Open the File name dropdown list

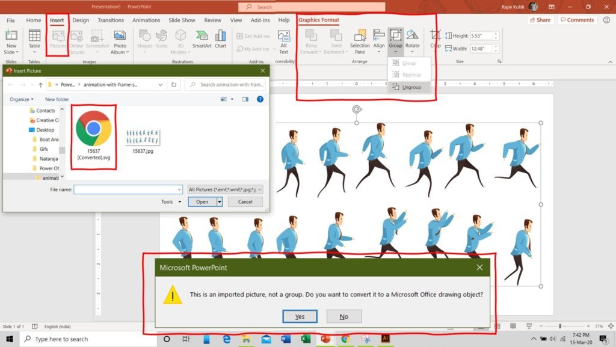(179, 189)
